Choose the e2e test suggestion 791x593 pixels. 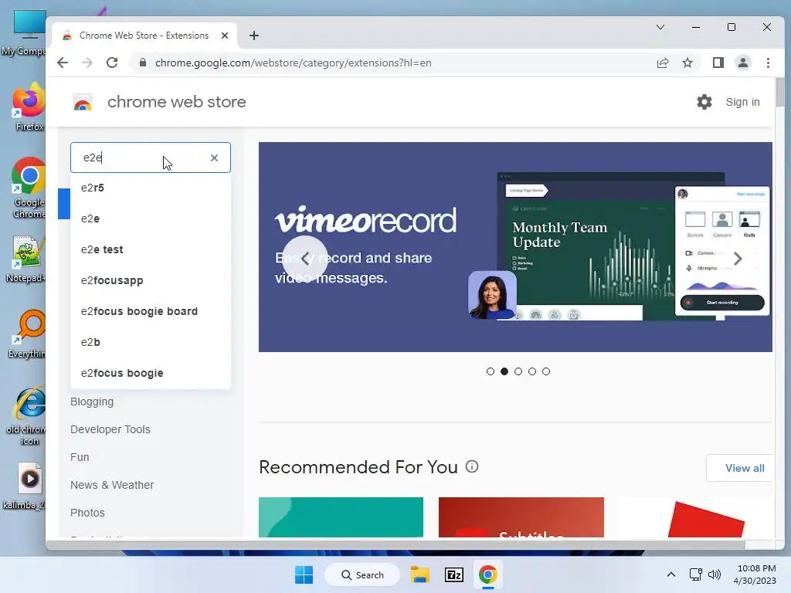(x=151, y=249)
